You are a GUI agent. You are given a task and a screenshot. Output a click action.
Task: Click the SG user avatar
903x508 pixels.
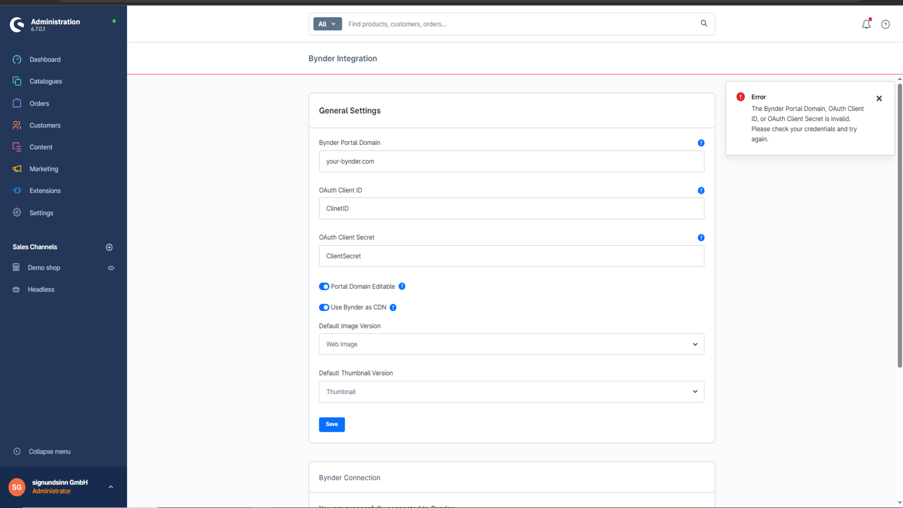pyautogui.click(x=17, y=487)
